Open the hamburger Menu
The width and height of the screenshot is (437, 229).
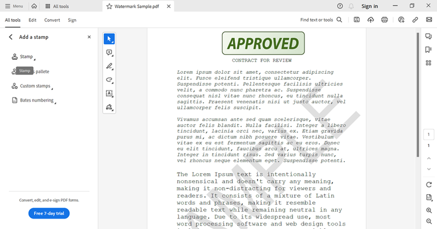(x=14, y=6)
